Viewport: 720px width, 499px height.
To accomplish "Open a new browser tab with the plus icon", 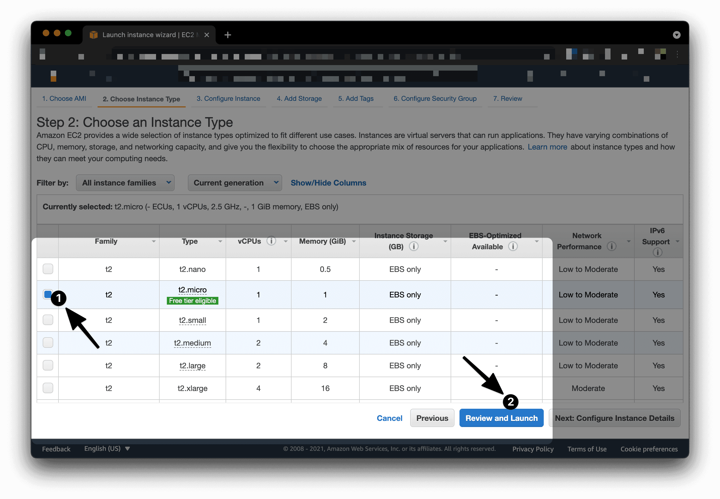I will (x=228, y=35).
